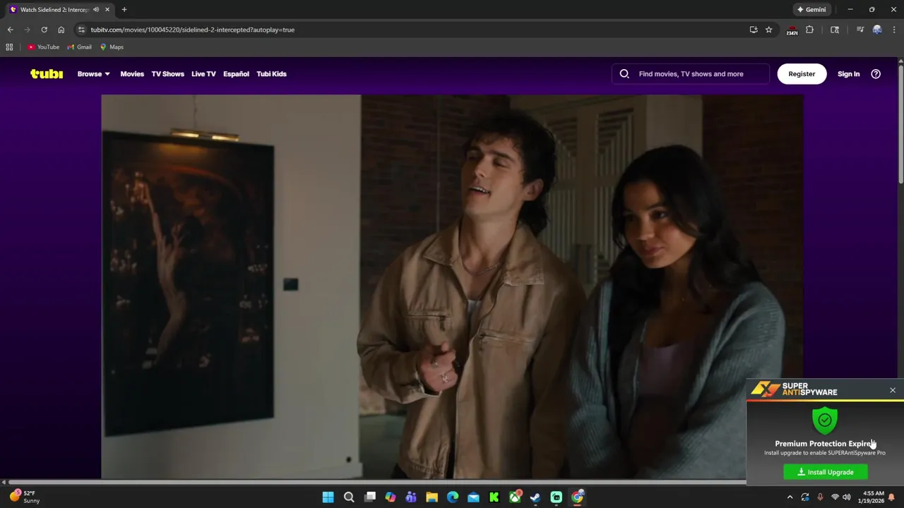
Task: Open the Windows Start menu
Action: coord(328,497)
